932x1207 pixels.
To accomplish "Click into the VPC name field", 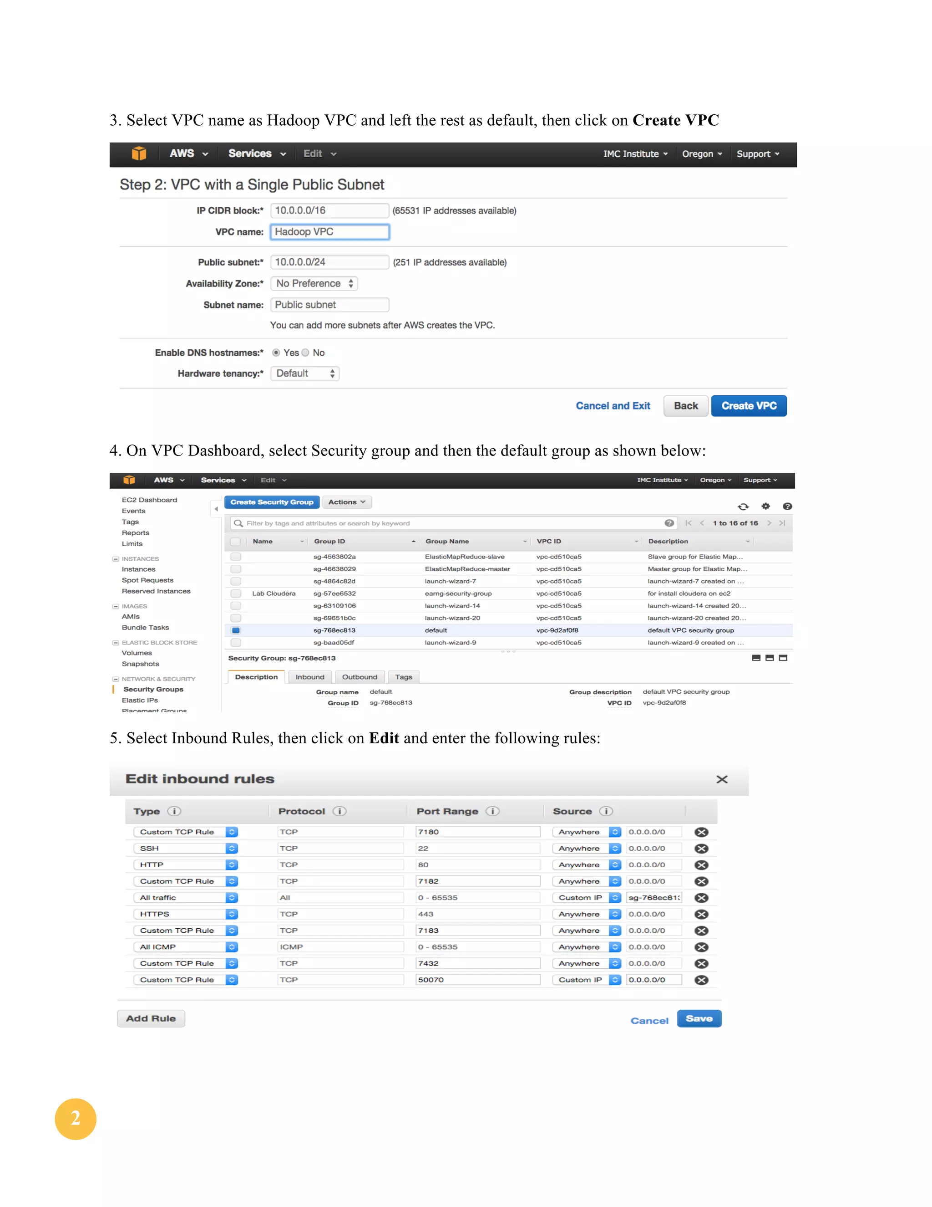I will coord(329,231).
